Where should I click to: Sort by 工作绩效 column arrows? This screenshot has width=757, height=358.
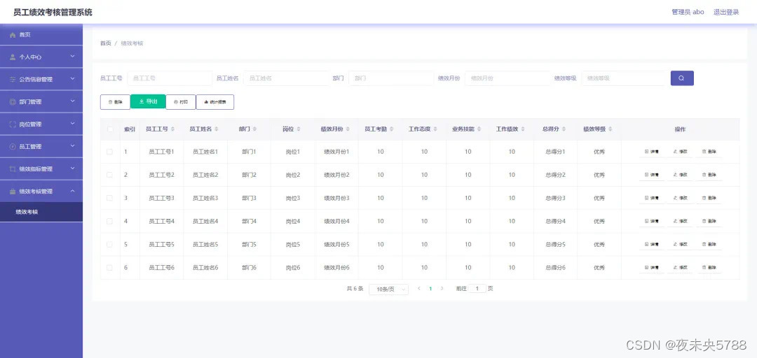tap(523, 129)
